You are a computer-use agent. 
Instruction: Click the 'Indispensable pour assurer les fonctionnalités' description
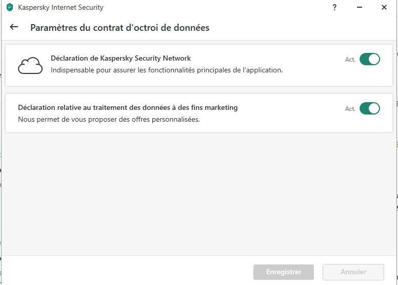(x=167, y=70)
